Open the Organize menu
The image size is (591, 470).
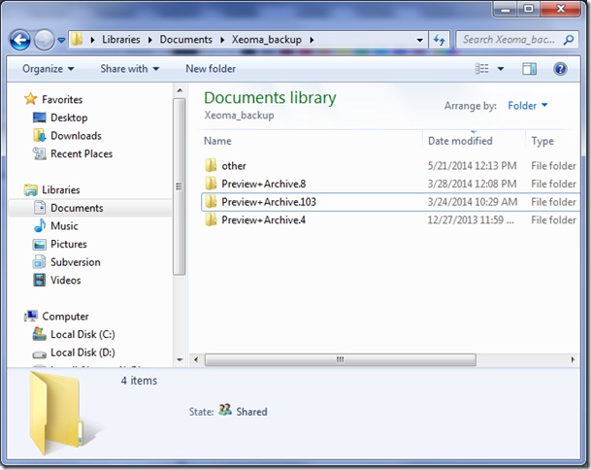(x=48, y=69)
